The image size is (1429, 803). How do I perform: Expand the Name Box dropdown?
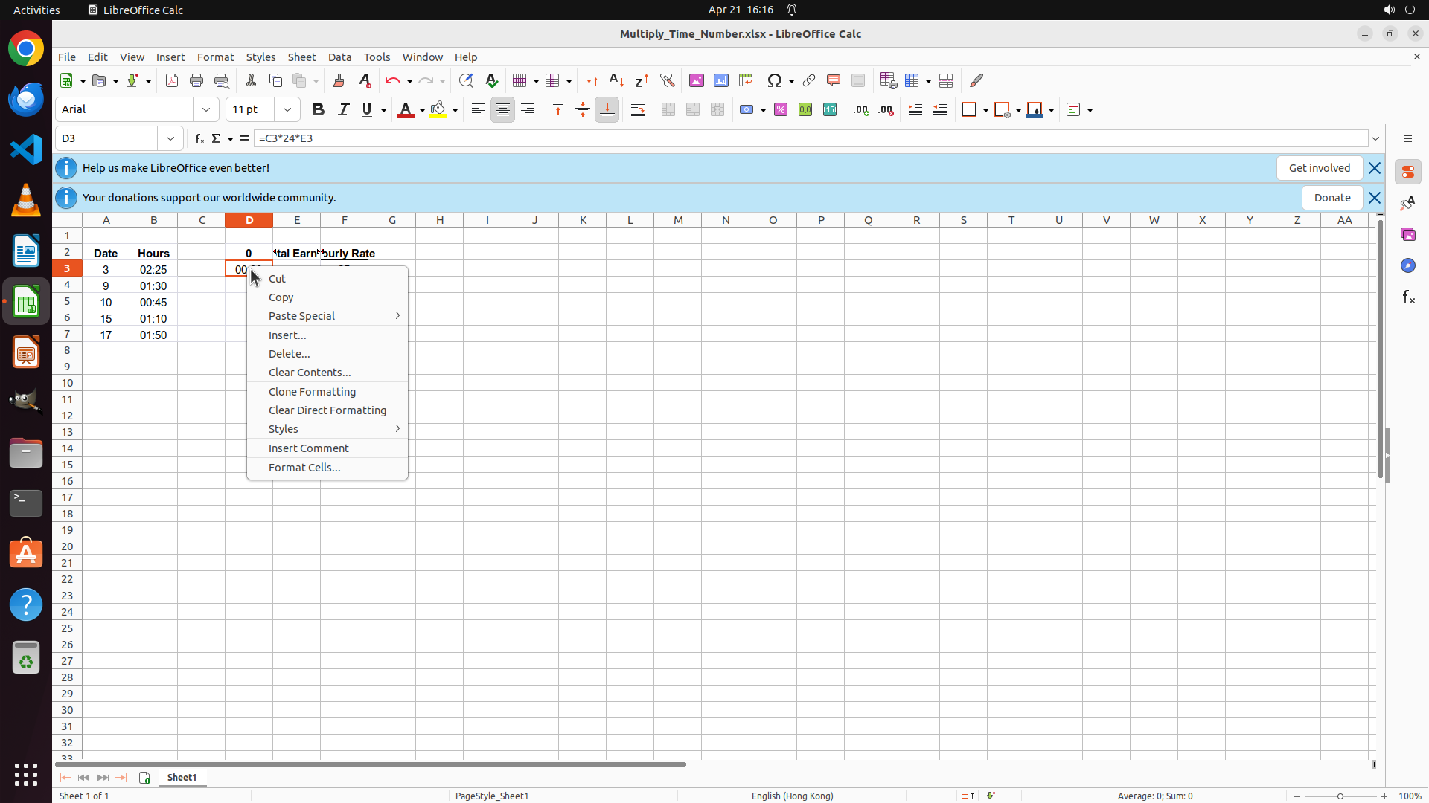coord(170,138)
